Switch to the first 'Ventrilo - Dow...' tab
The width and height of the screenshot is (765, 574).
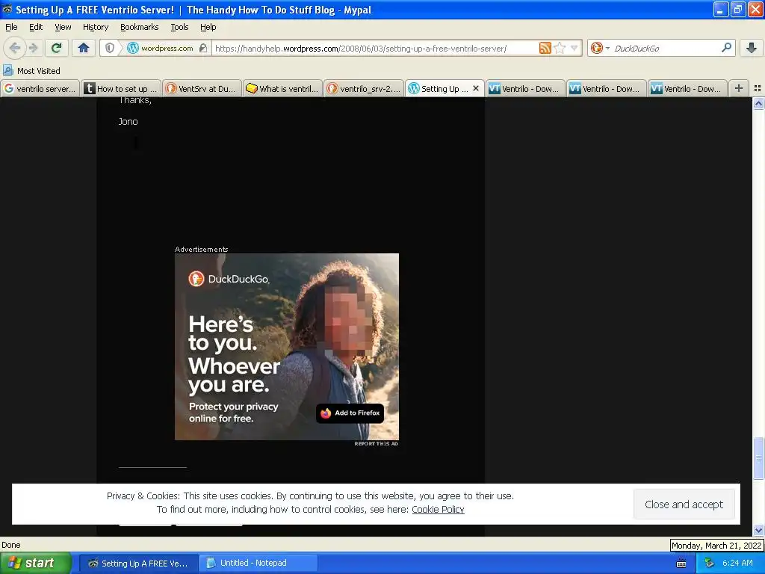[526, 88]
